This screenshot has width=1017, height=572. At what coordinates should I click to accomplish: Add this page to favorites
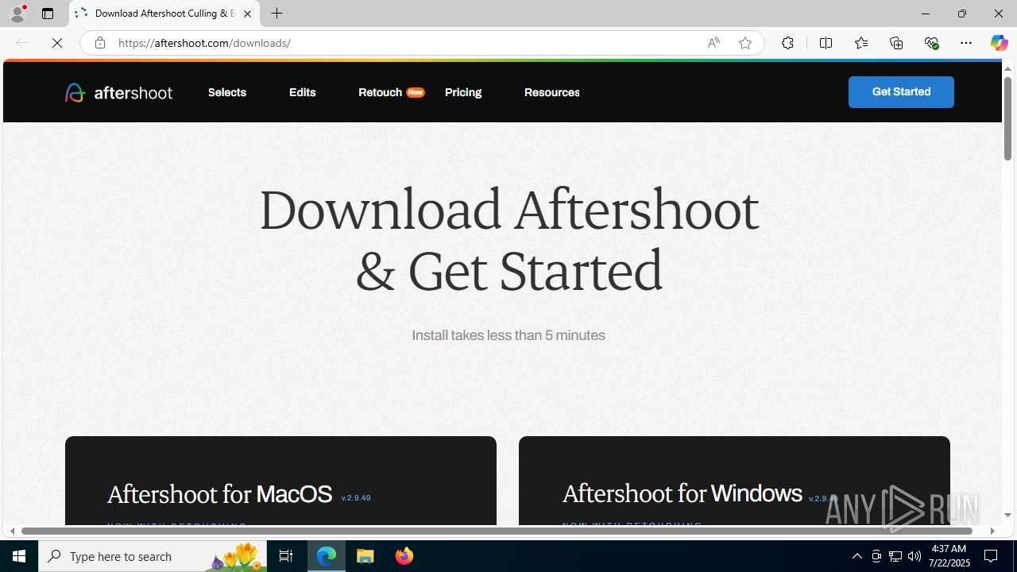745,43
